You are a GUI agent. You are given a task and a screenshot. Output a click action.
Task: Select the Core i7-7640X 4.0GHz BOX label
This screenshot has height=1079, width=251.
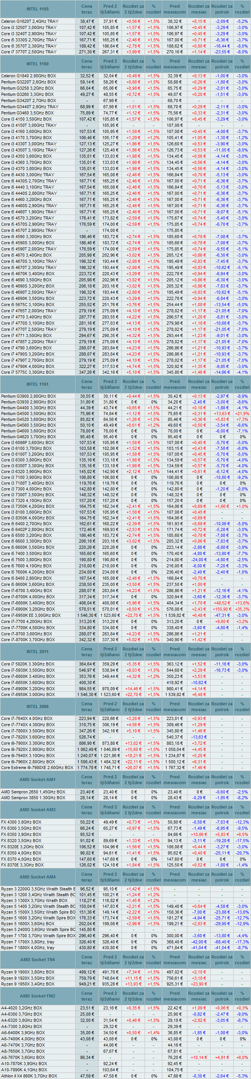27,719
